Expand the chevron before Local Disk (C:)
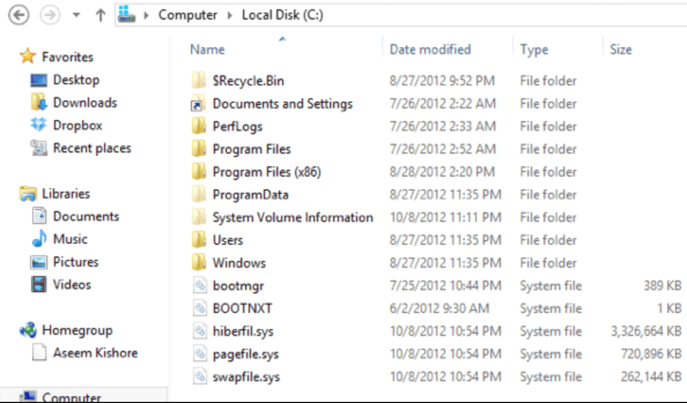 click(x=230, y=16)
